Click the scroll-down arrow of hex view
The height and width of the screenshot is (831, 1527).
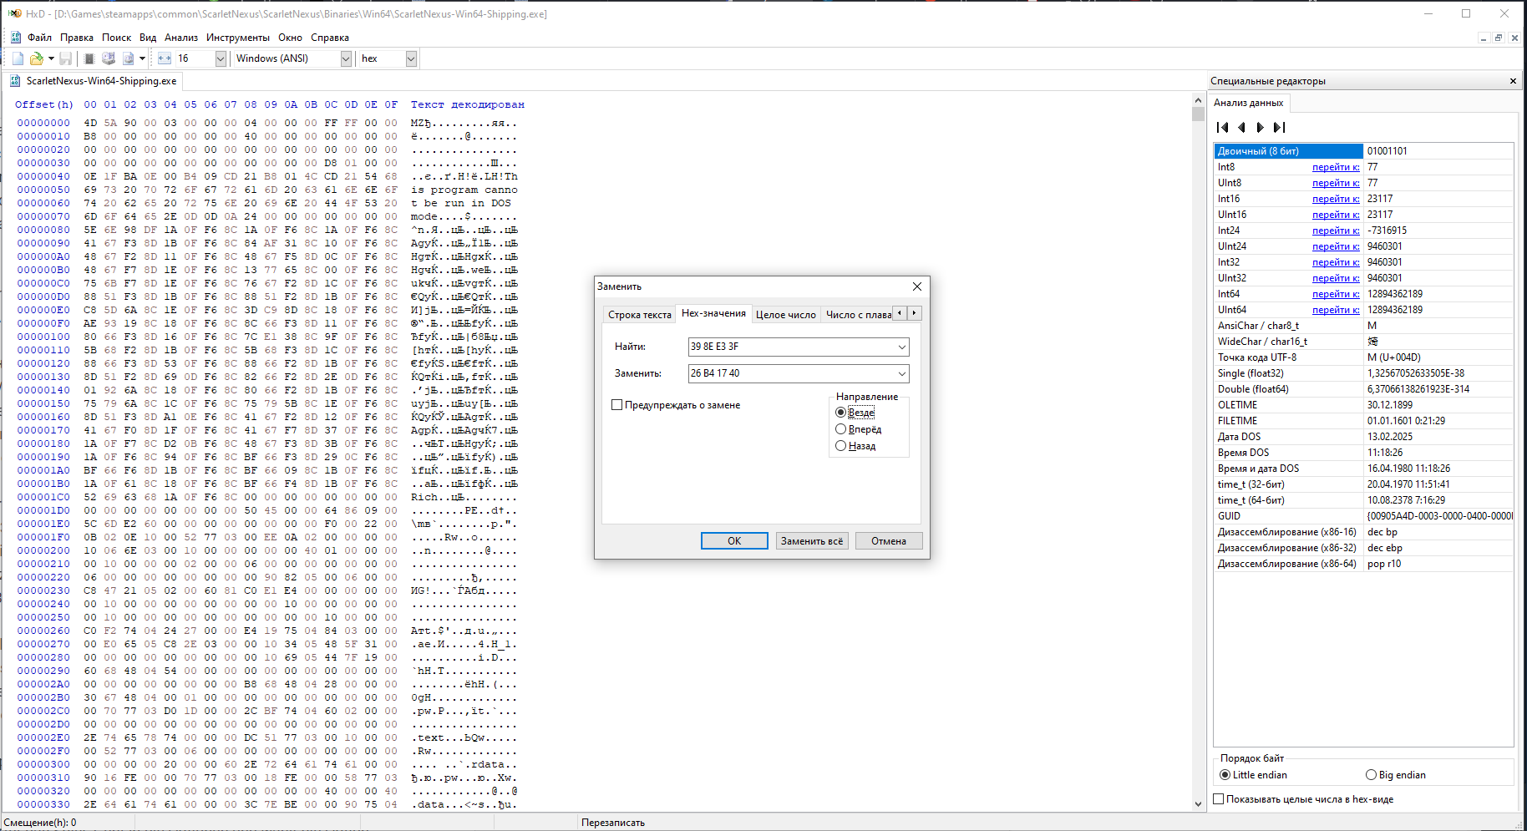[1199, 803]
